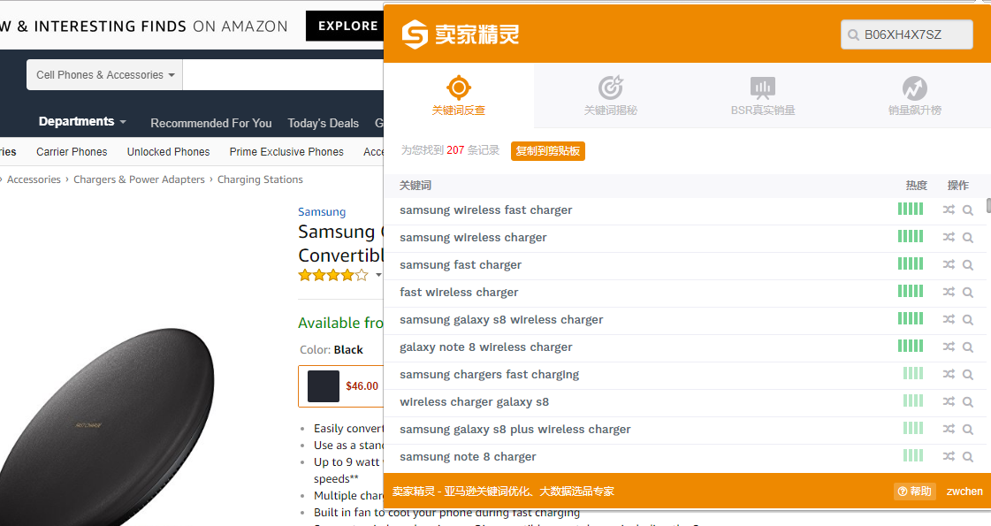Click the 帮助 help button

point(914,492)
